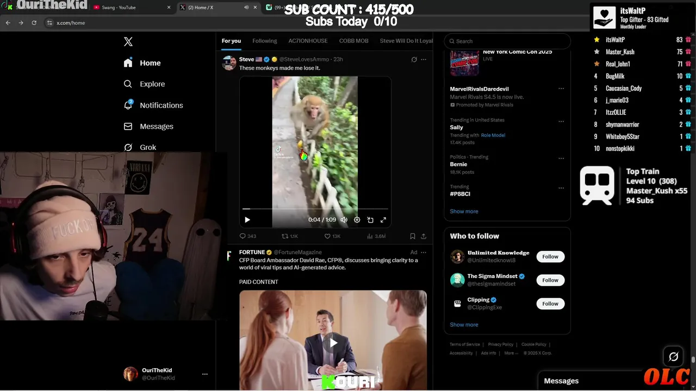Click browser forward arrow
Screen dimensions: 696x391
tap(21, 23)
